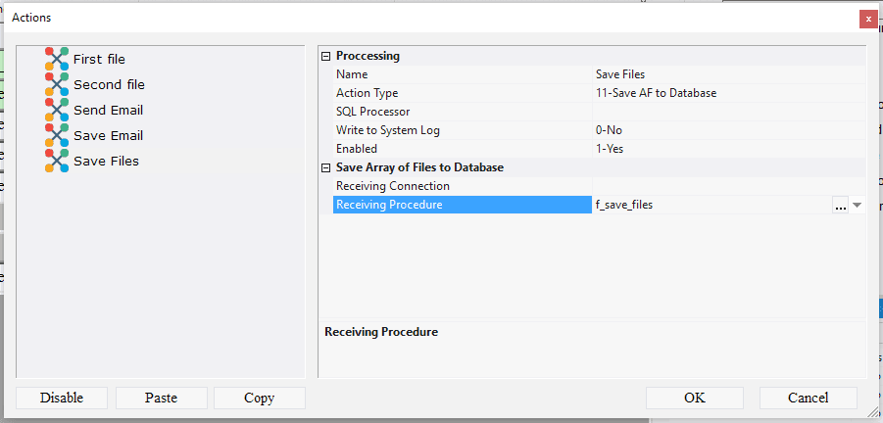The height and width of the screenshot is (423, 883).
Task: Click the Second file action icon
Action: tap(57, 84)
